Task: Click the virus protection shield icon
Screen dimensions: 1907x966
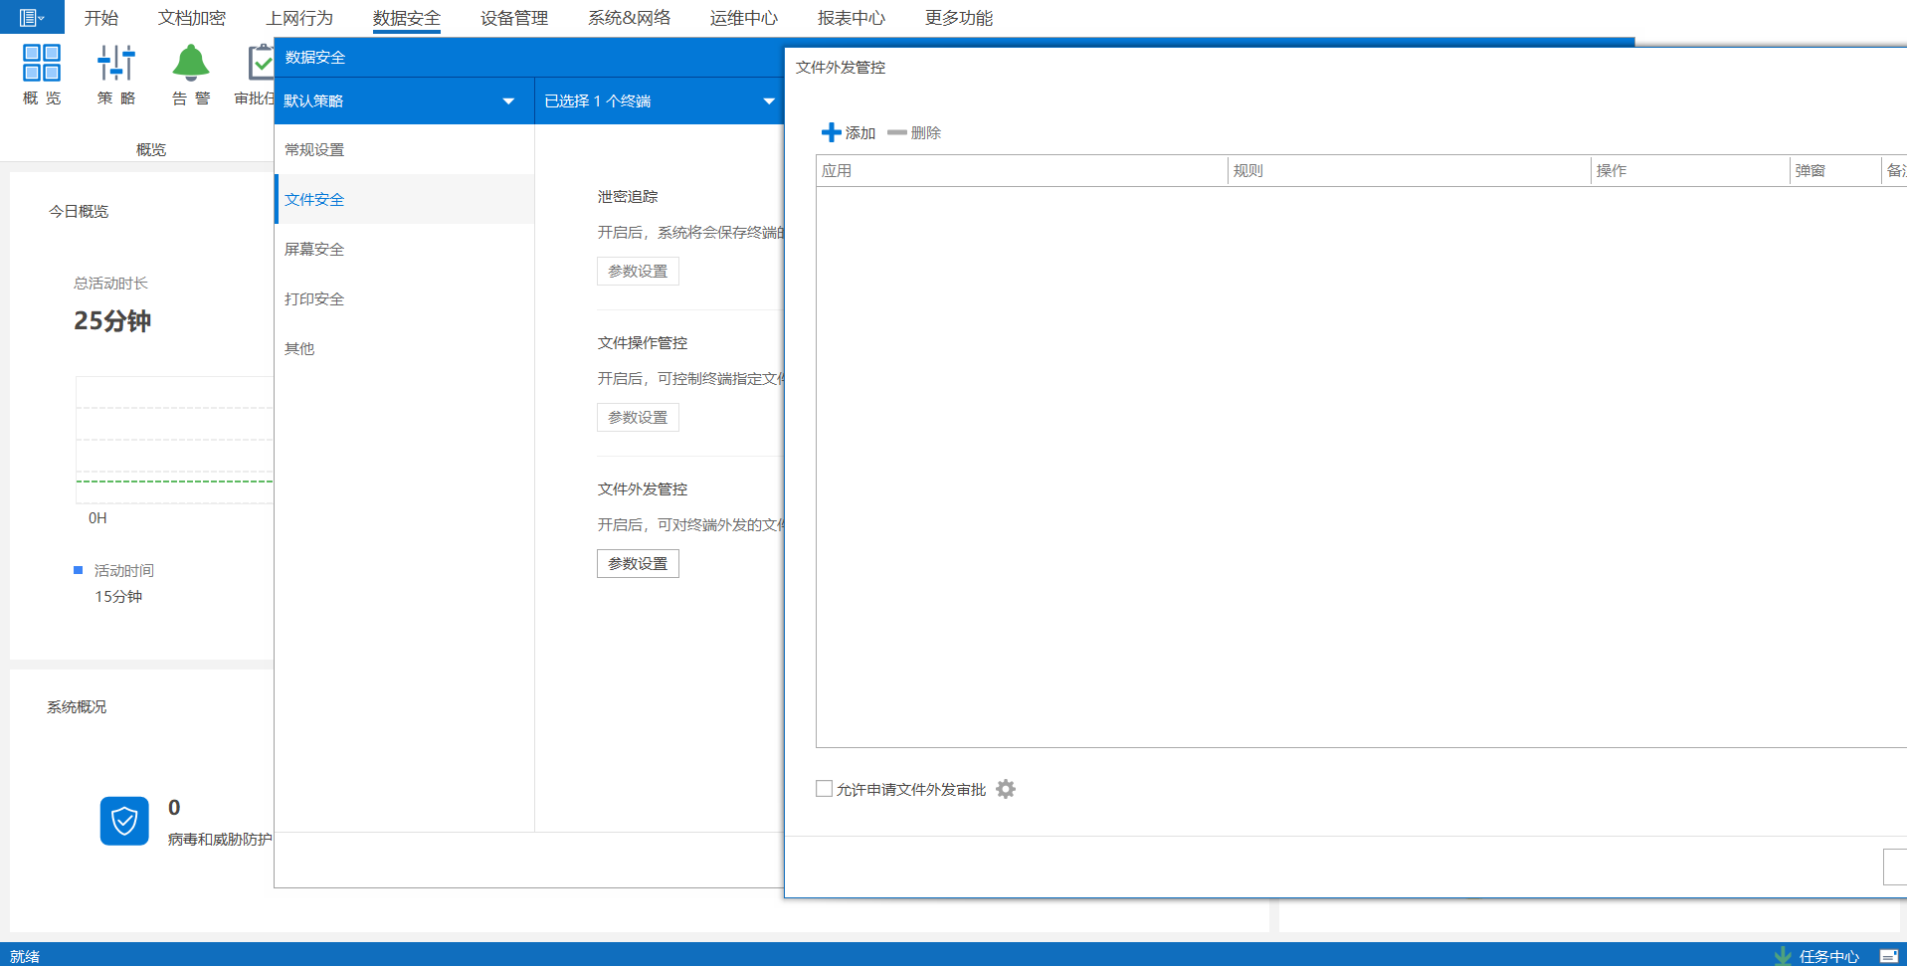Action: coord(124,821)
